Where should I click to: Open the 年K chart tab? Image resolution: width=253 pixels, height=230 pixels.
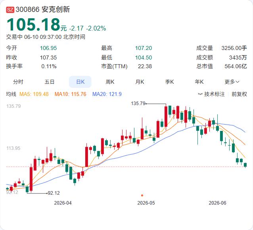199,82
